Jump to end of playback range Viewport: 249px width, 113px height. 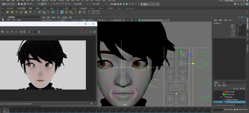click(x=246, y=110)
